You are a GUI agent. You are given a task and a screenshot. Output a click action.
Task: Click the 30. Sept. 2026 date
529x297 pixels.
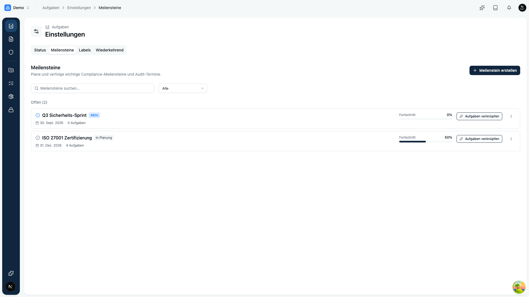point(52,123)
